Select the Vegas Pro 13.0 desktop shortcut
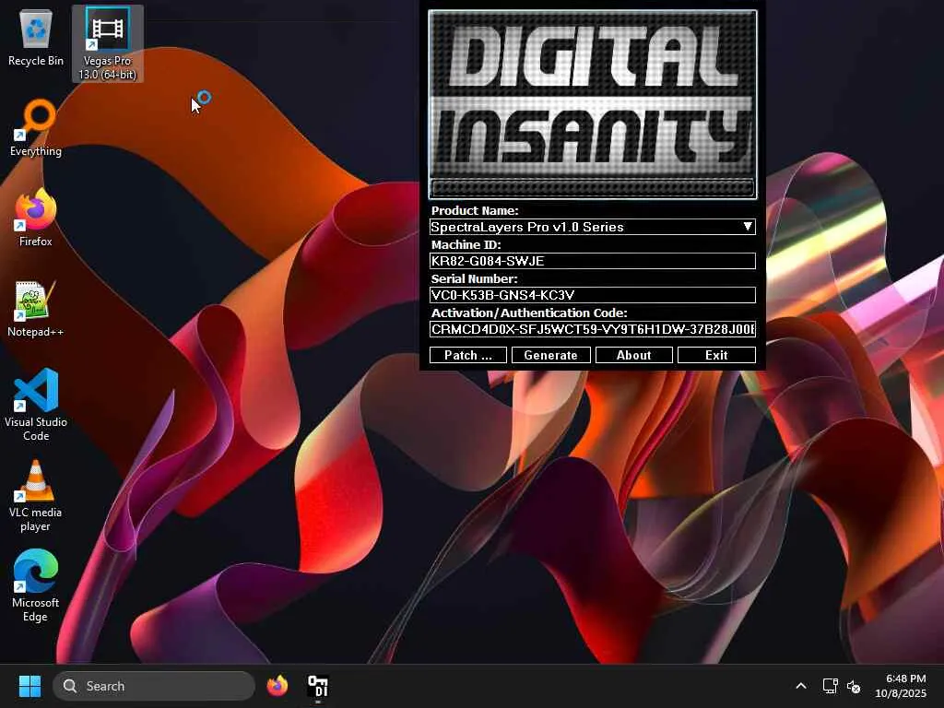Image resolution: width=944 pixels, height=708 pixels. [x=107, y=43]
